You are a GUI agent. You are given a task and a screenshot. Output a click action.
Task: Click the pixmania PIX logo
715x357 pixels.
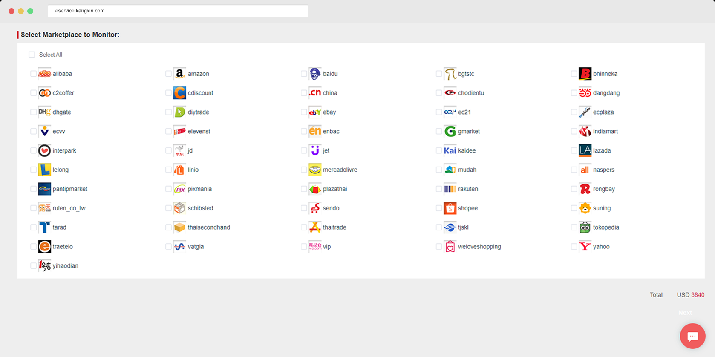pos(179,189)
